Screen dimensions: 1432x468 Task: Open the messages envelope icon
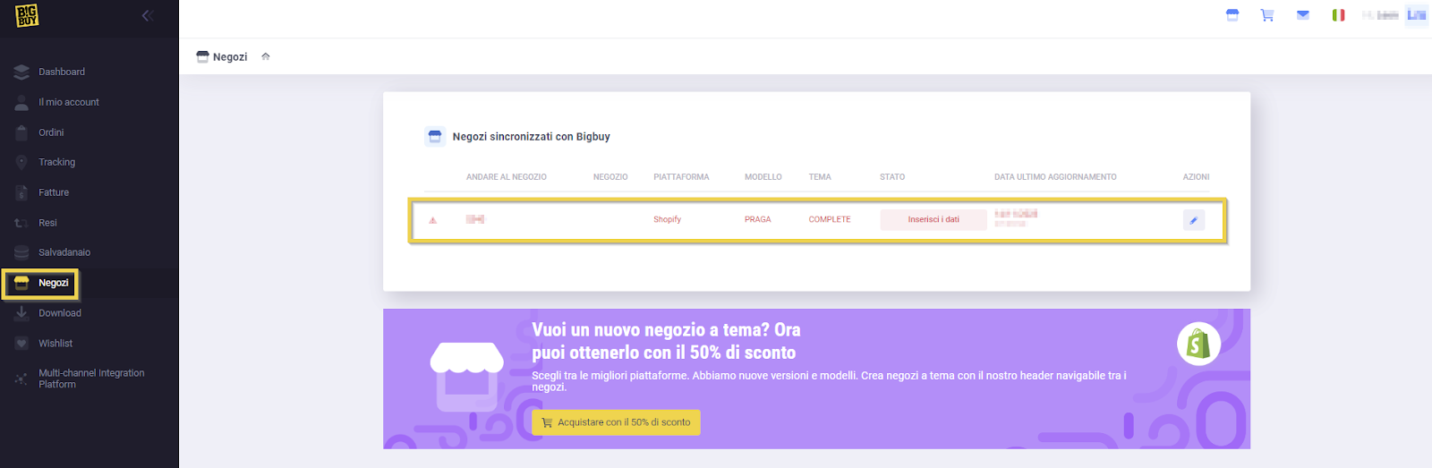tap(1303, 15)
